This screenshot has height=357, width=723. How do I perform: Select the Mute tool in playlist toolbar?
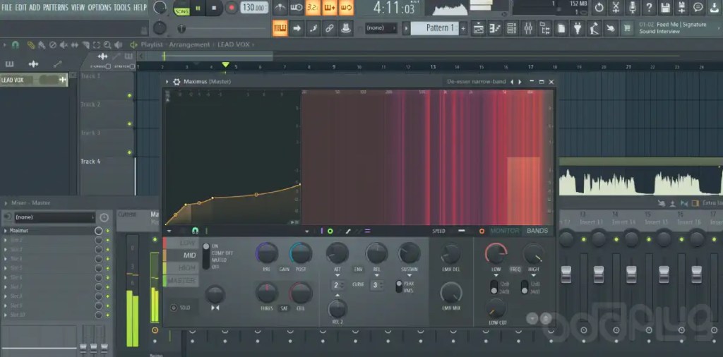(x=64, y=44)
